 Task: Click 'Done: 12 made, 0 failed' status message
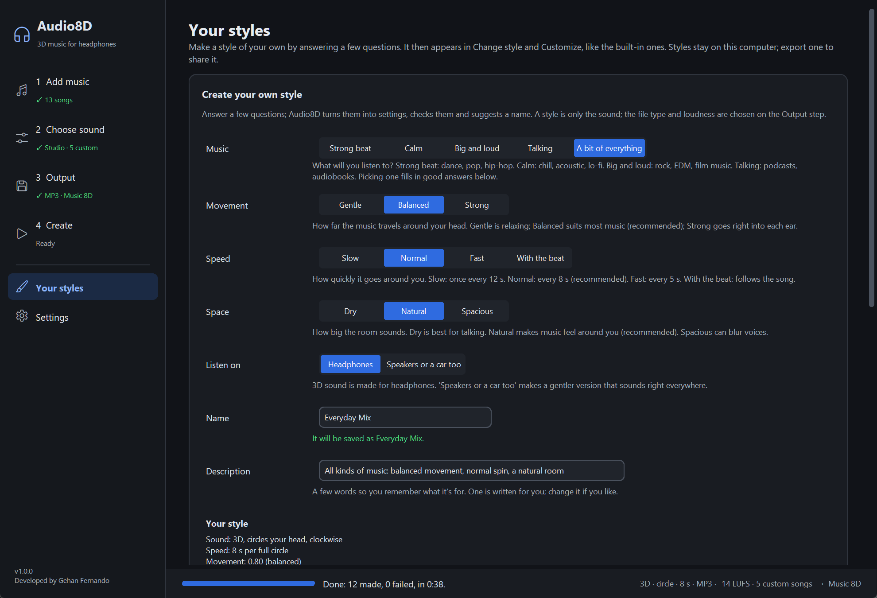coord(384,584)
